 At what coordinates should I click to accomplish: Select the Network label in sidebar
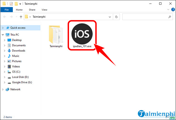15,89
